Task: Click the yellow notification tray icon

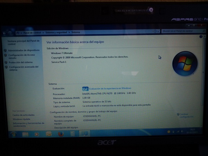Action: point(169,132)
